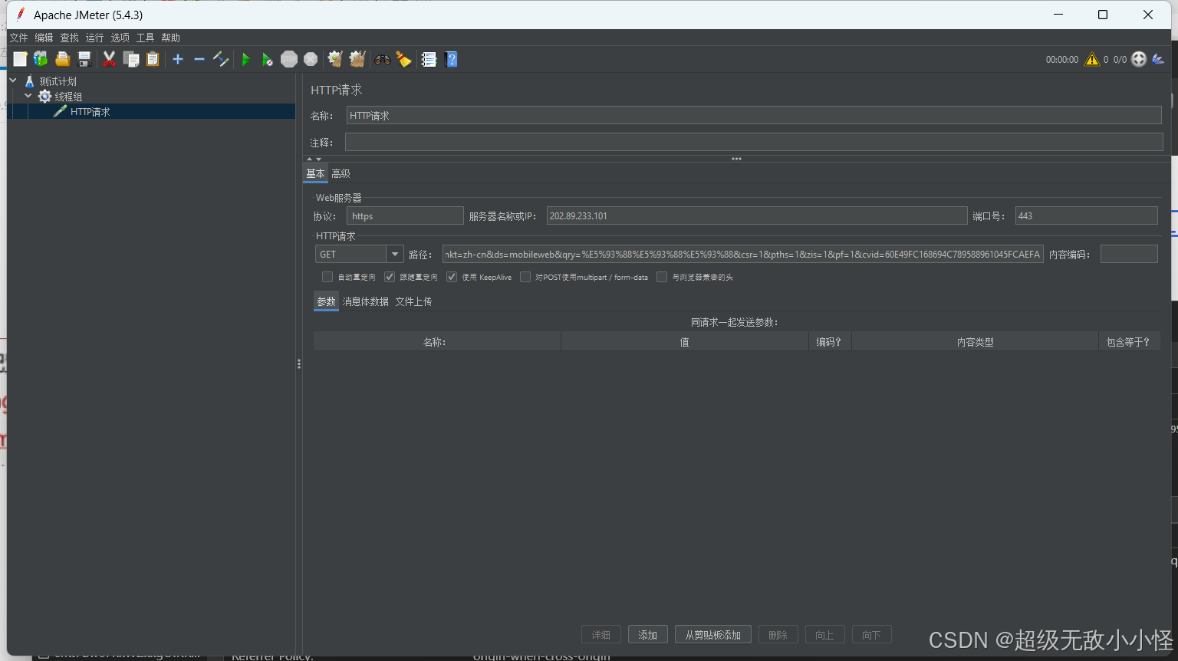Cut the selection with scissors icon
Screen dimensions: 1178x661
[x=110, y=59]
